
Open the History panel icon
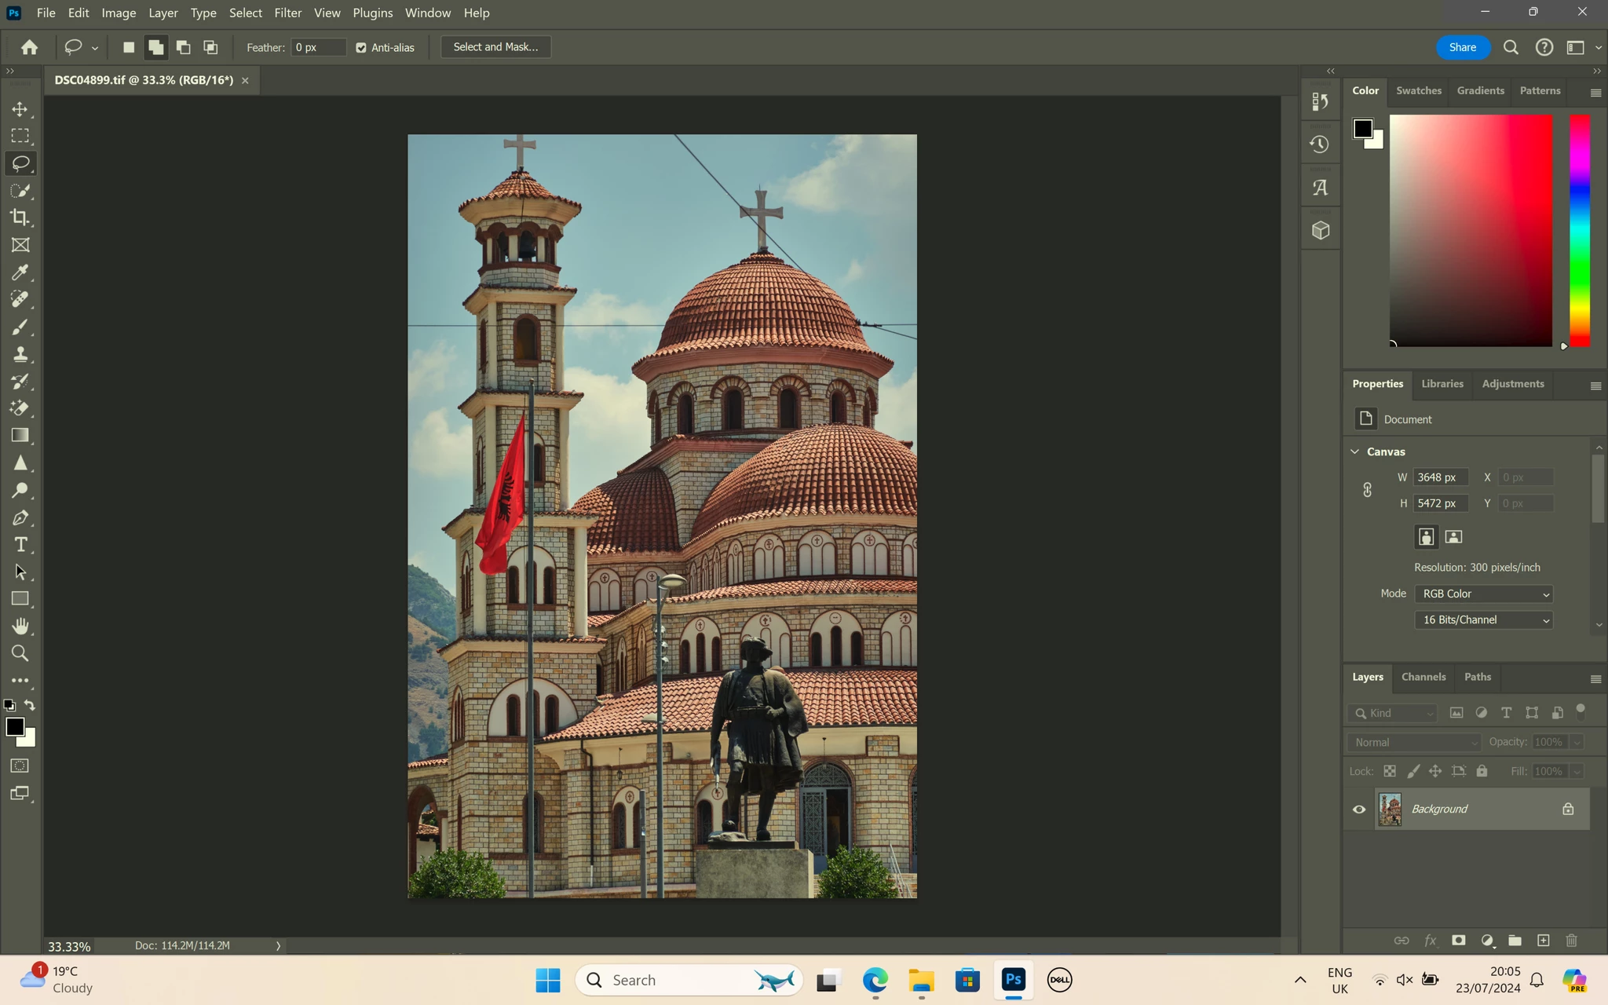[x=1320, y=144]
